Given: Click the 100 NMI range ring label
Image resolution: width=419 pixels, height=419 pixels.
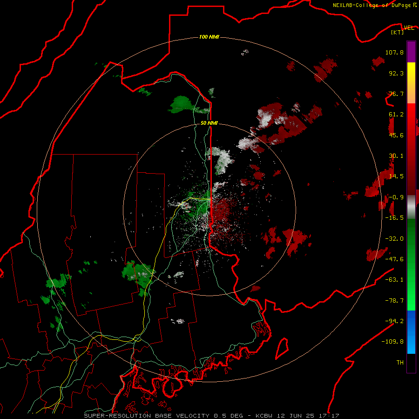Looking at the screenshot, I should tap(209, 37).
